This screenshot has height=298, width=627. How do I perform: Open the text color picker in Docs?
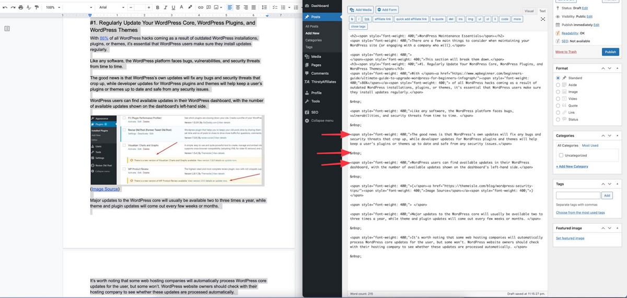point(181,7)
